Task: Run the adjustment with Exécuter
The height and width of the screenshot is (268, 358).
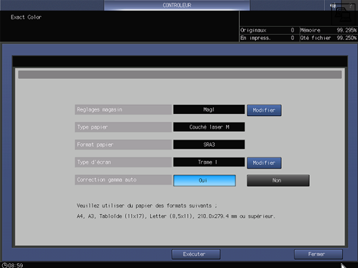Action: [196, 254]
